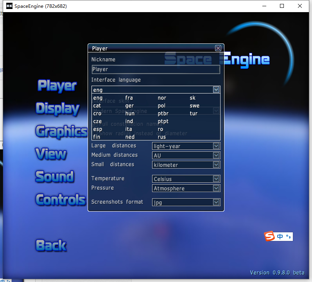
Task: Close the SpaceEngine window
Action: click(x=299, y=6)
